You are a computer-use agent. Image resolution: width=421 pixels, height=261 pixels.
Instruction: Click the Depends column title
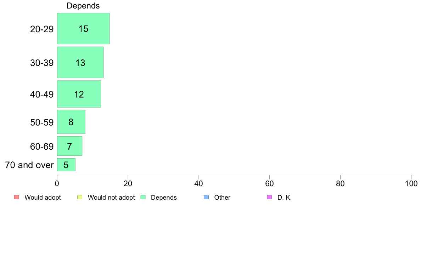[x=83, y=6]
